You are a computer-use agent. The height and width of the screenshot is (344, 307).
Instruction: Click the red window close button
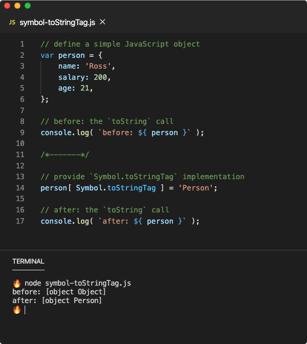[7, 6]
